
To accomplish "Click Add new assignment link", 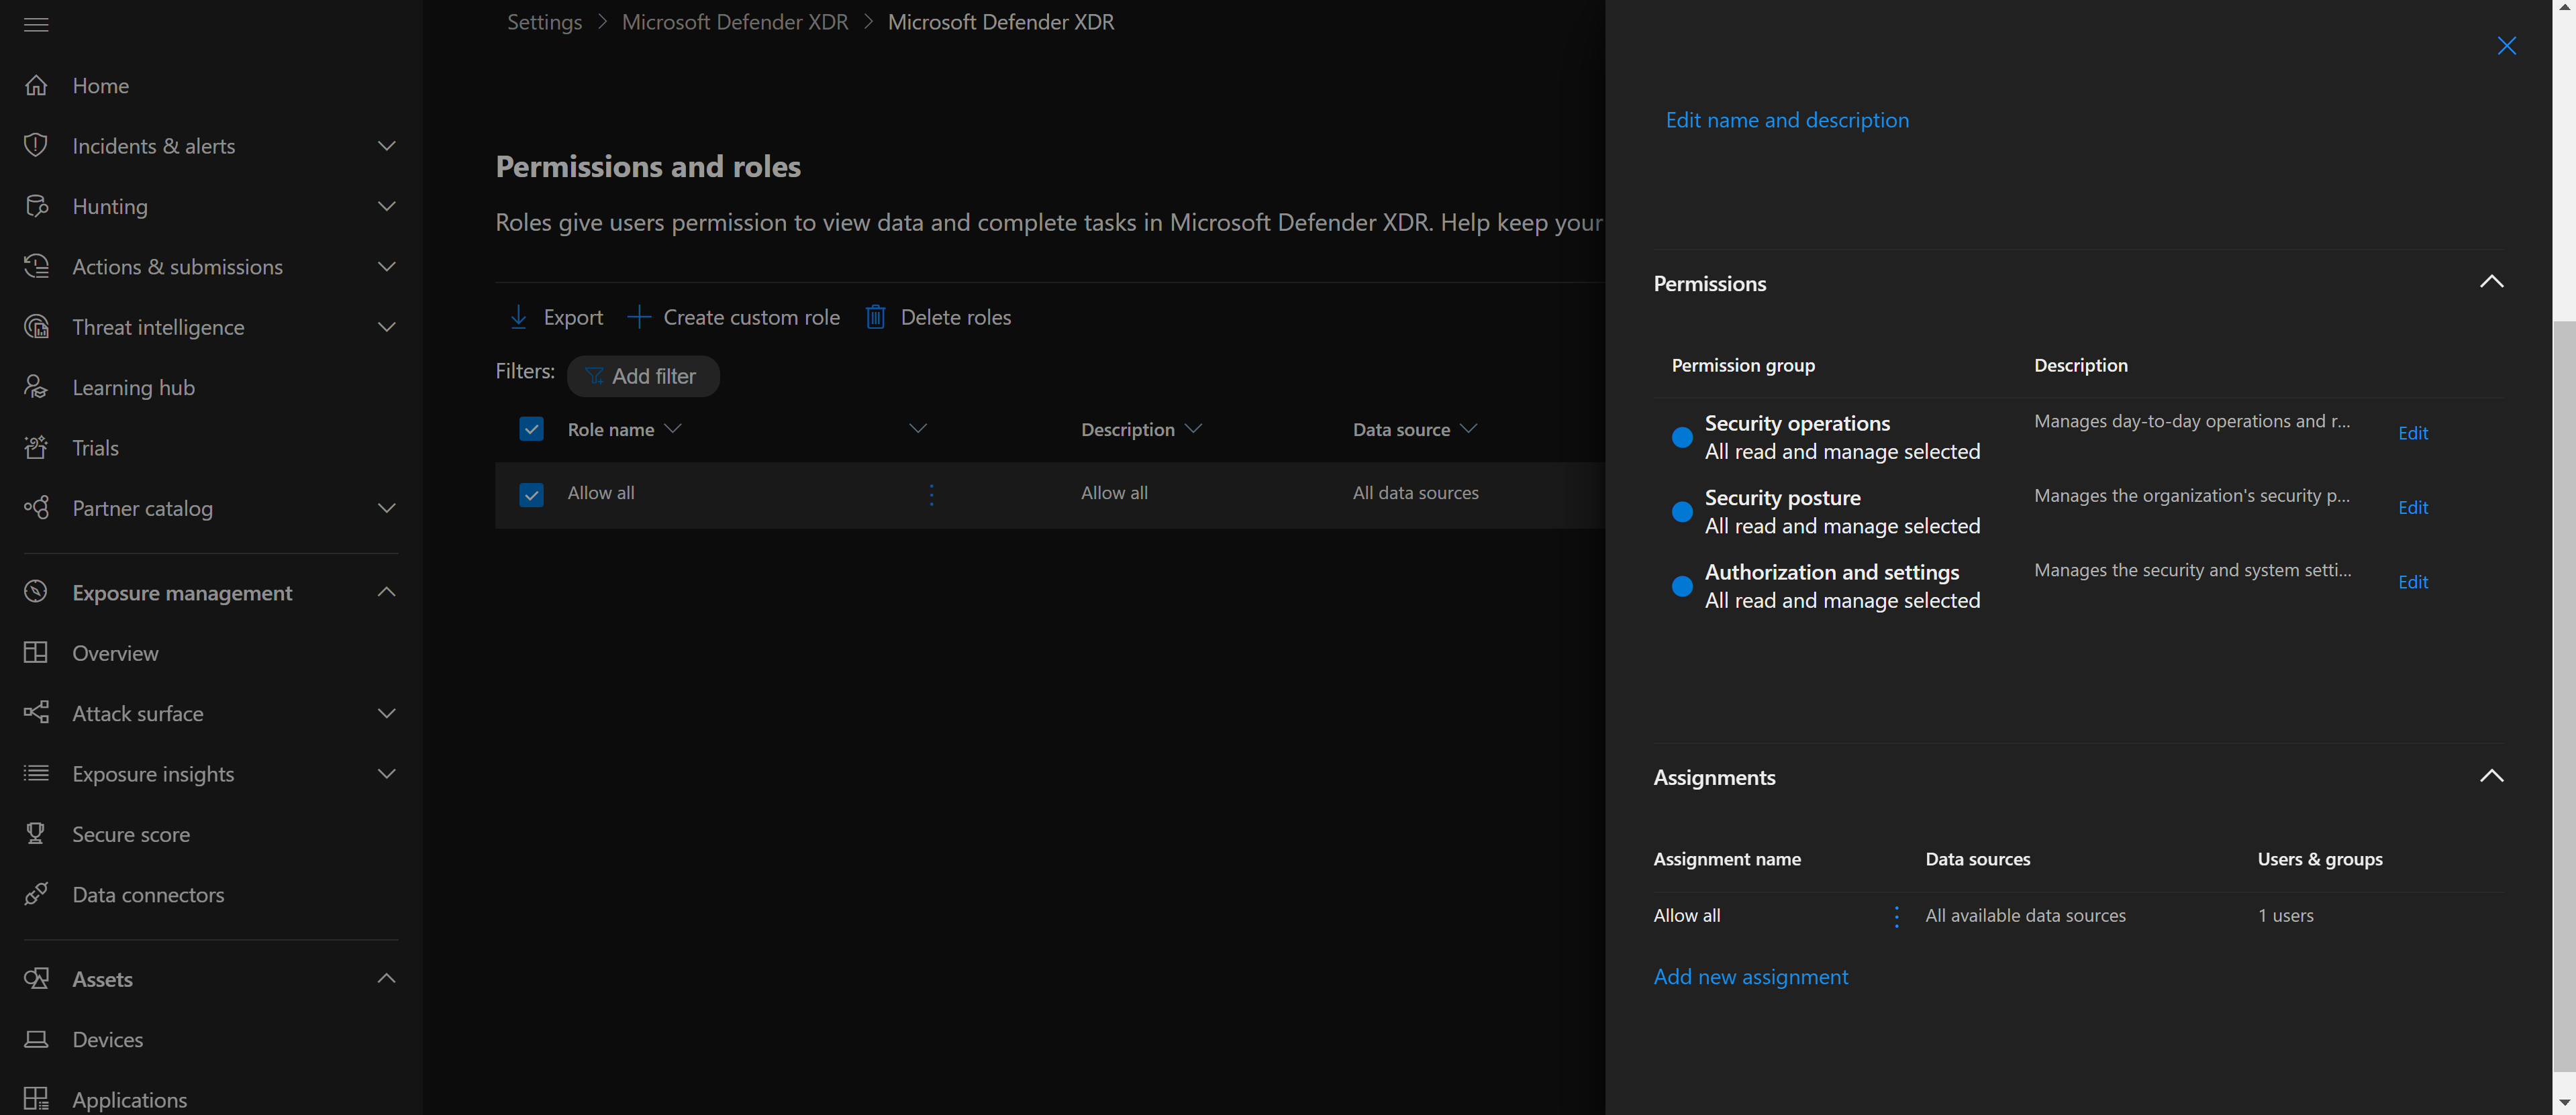I will 1750,977.
